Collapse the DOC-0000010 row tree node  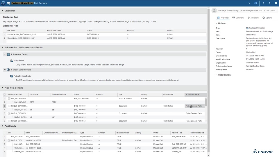[9, 113]
